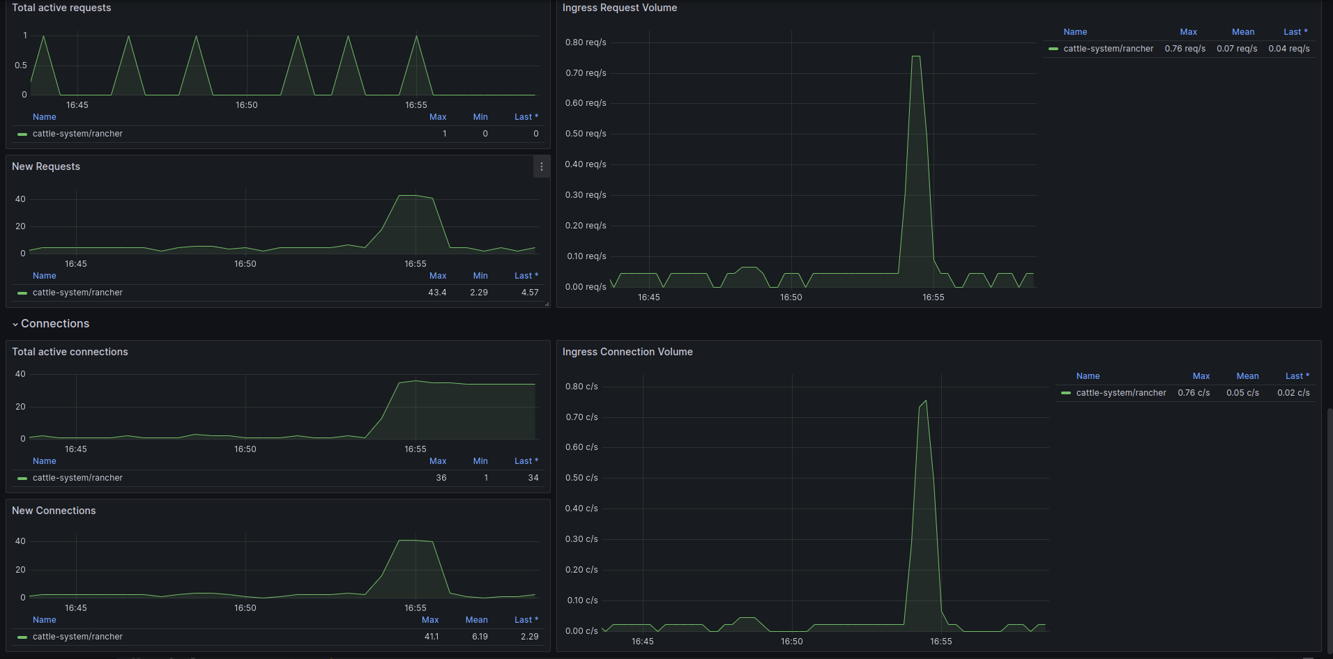Click green series swatch in New Connections legend
Viewport: 1333px width, 659px height.
(22, 637)
